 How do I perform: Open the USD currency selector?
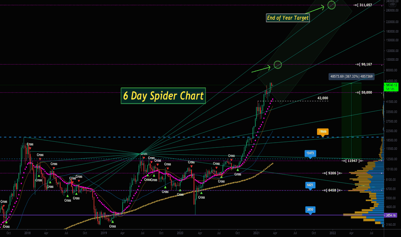[x=392, y=4]
